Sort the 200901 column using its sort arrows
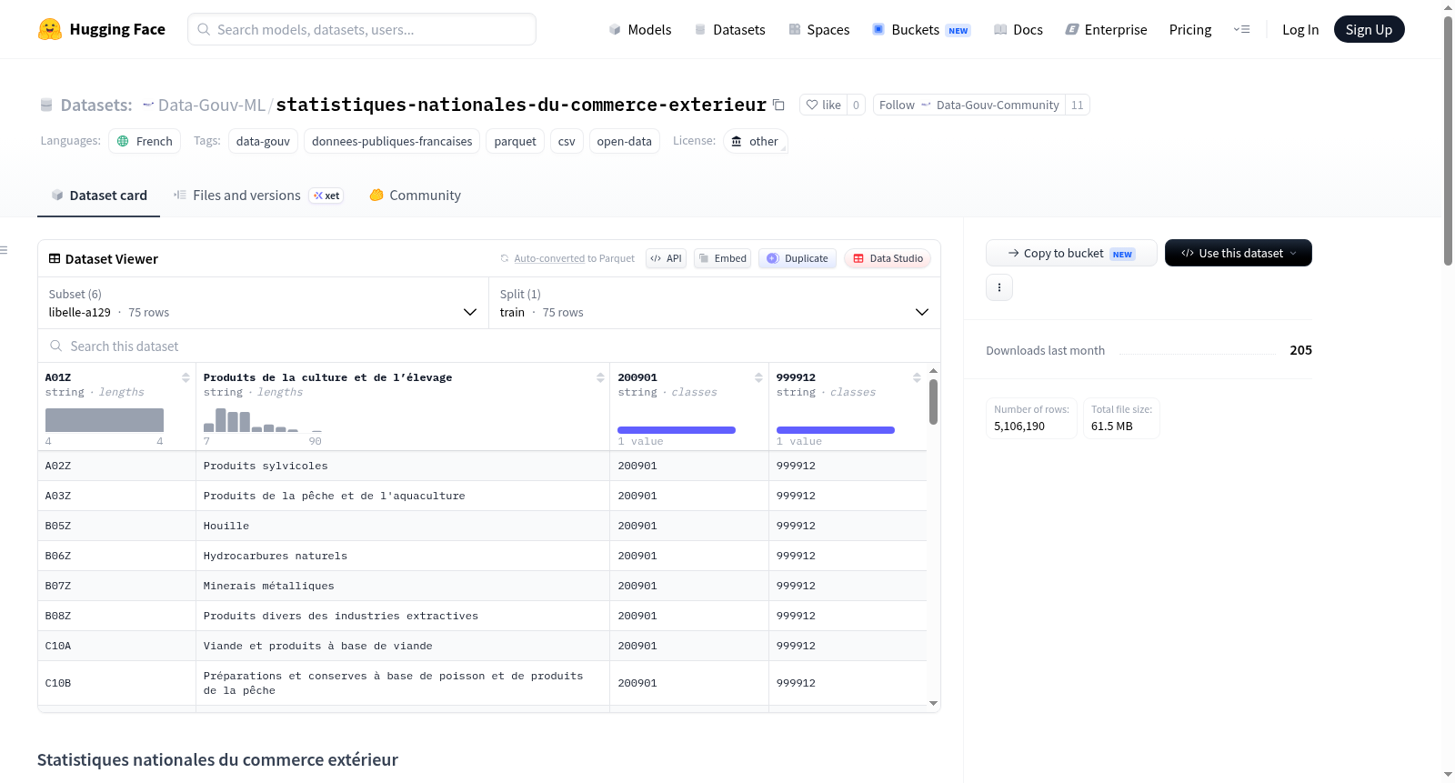 click(758, 377)
